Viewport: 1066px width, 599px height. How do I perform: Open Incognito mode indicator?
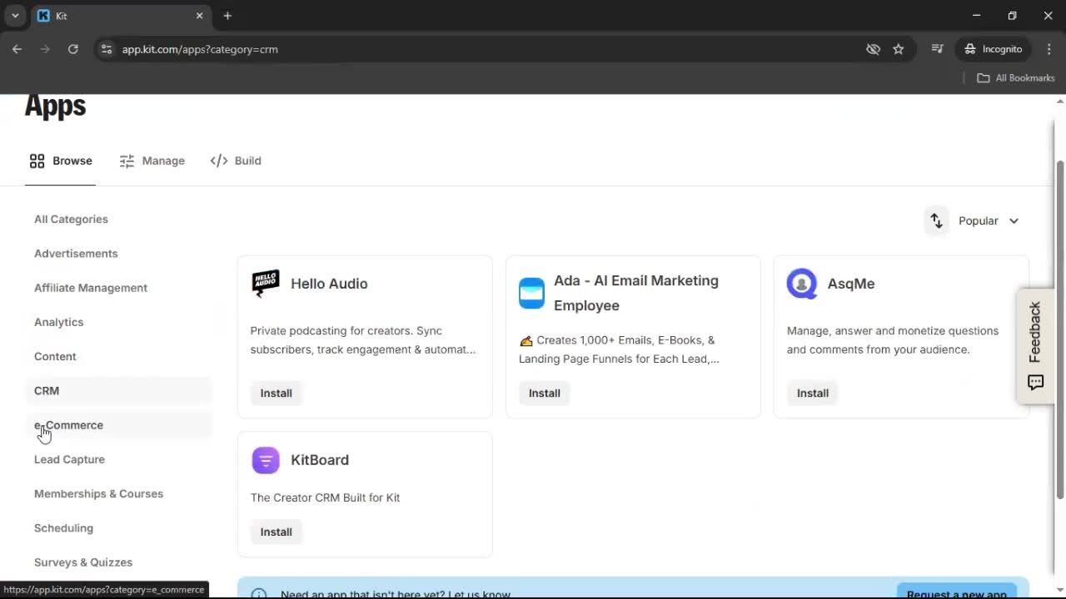pos(993,49)
